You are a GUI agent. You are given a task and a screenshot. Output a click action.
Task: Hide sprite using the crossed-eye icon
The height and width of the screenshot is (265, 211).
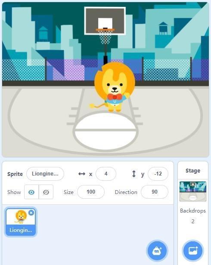[x=46, y=192]
